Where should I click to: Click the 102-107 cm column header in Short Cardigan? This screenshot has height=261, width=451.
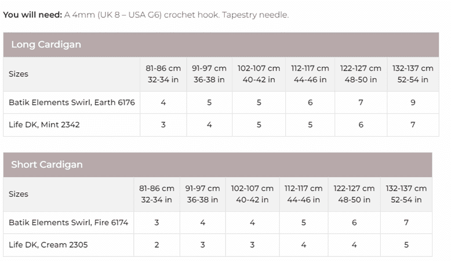[252, 194]
